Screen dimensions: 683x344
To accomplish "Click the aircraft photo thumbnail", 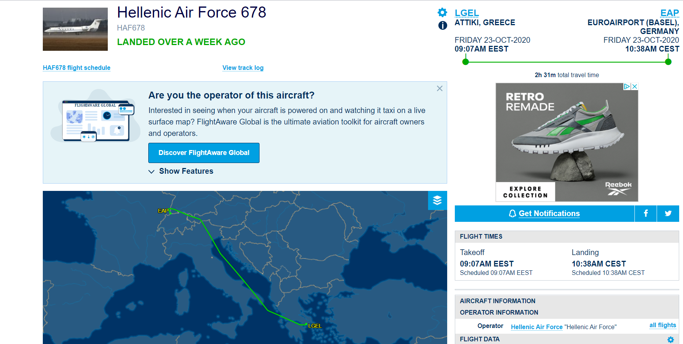I will tap(75, 29).
